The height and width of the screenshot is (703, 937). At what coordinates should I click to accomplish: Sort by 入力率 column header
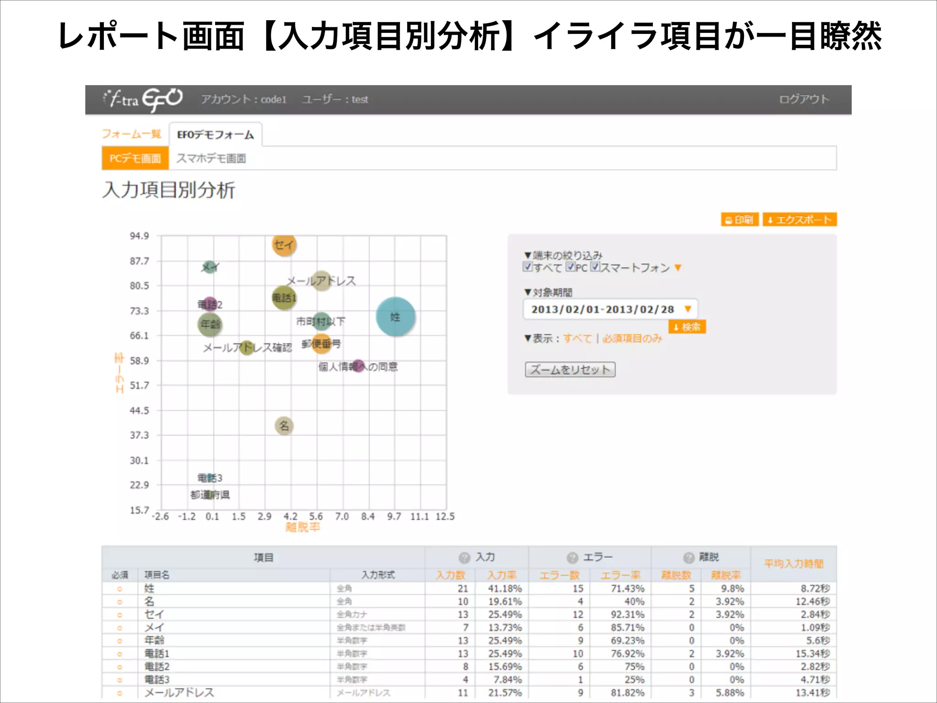(x=501, y=575)
